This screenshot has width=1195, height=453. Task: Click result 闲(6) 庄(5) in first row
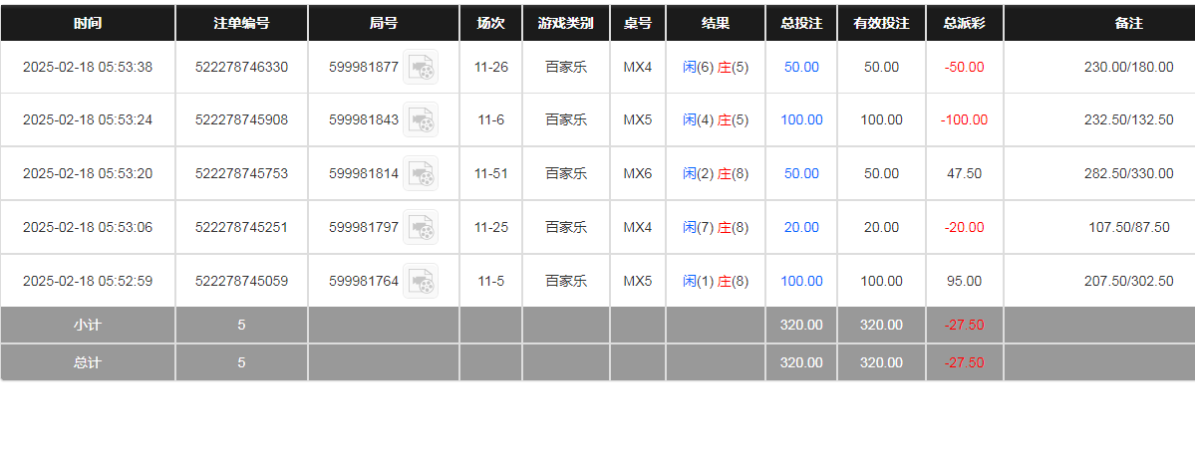[716, 68]
